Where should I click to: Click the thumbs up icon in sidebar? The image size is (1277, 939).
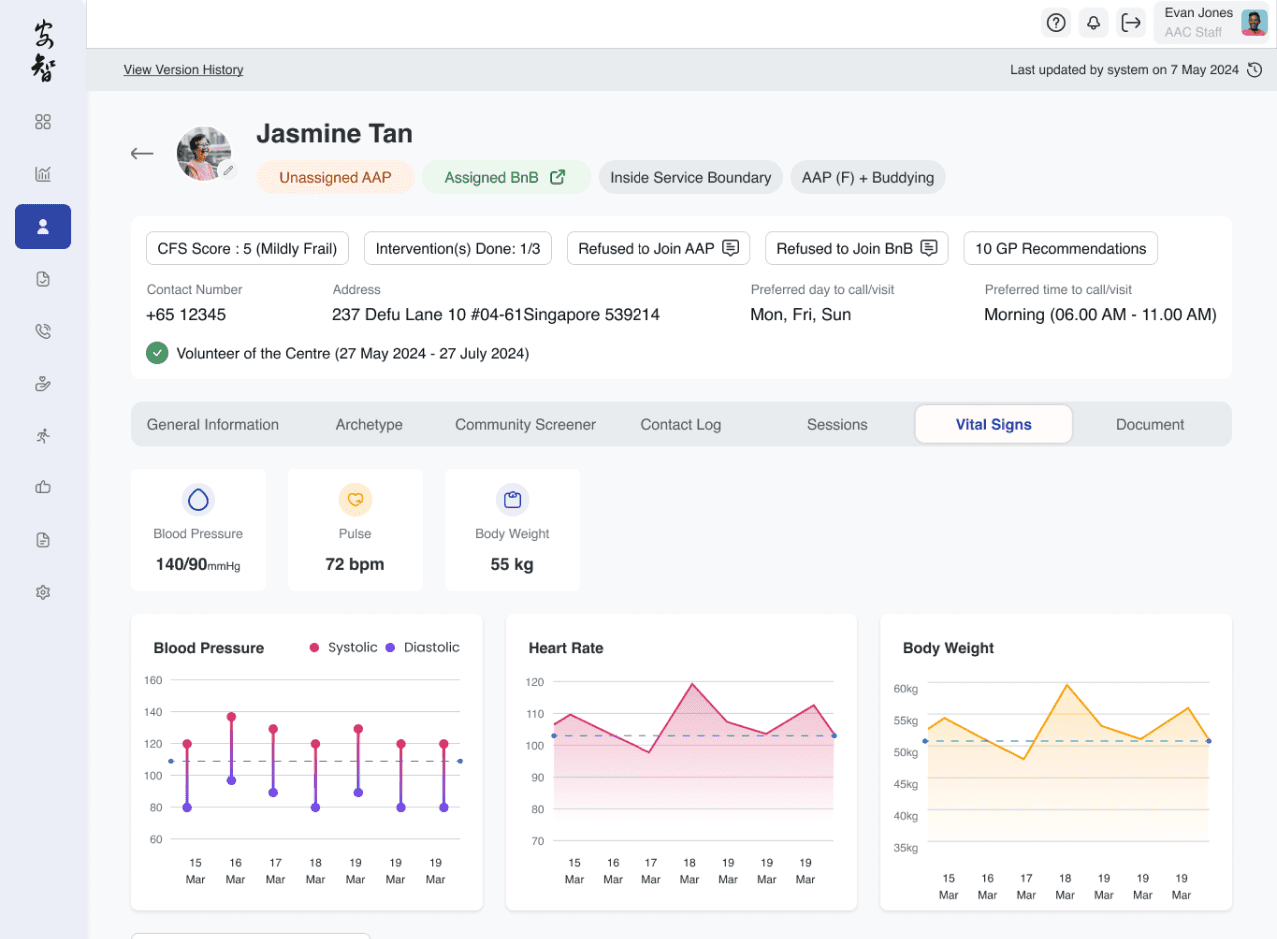tap(43, 487)
